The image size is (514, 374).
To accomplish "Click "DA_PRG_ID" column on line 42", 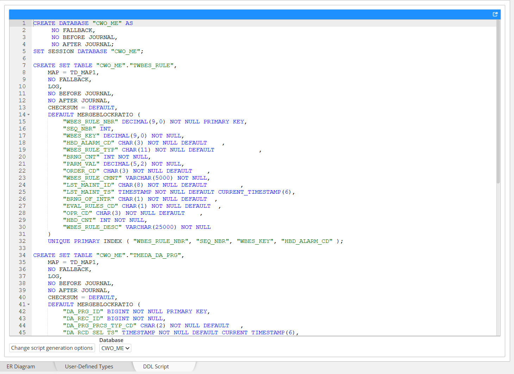I will [x=83, y=311].
